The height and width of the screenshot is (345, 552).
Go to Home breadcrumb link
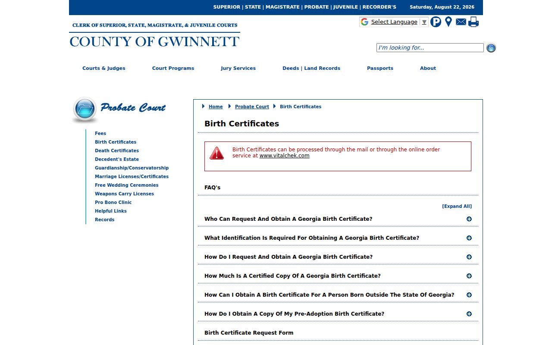[x=216, y=107]
